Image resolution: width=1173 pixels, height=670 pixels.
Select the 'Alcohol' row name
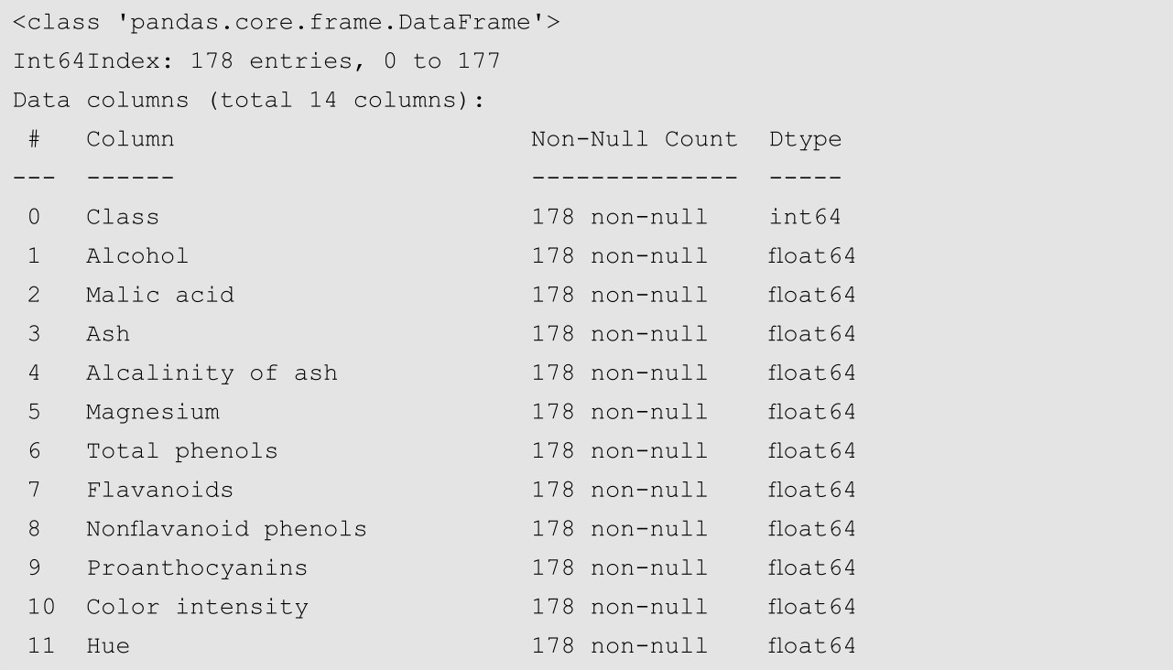137,256
